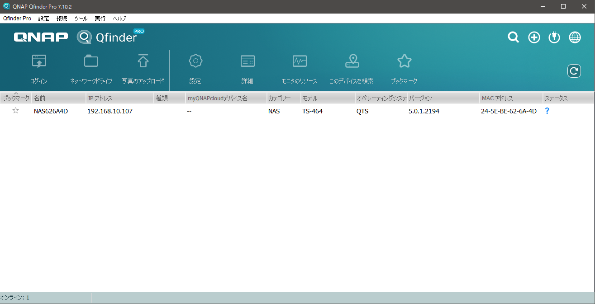The width and height of the screenshot is (595, 304).
Task: Sort by ブックマーク column header
Action: [x=16, y=98]
